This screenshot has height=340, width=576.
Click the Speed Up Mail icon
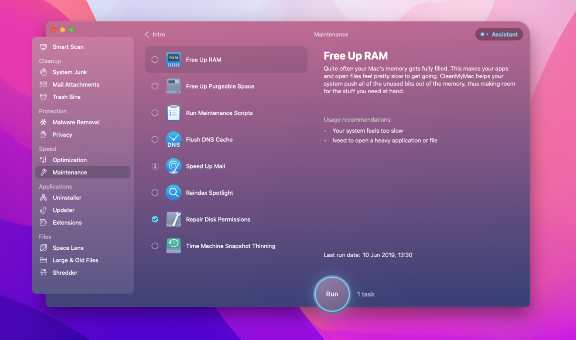pyautogui.click(x=173, y=166)
